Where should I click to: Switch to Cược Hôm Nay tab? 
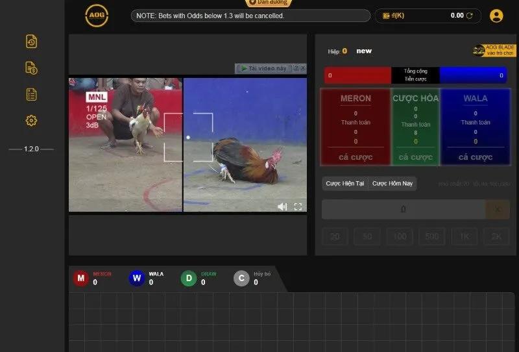(392, 184)
